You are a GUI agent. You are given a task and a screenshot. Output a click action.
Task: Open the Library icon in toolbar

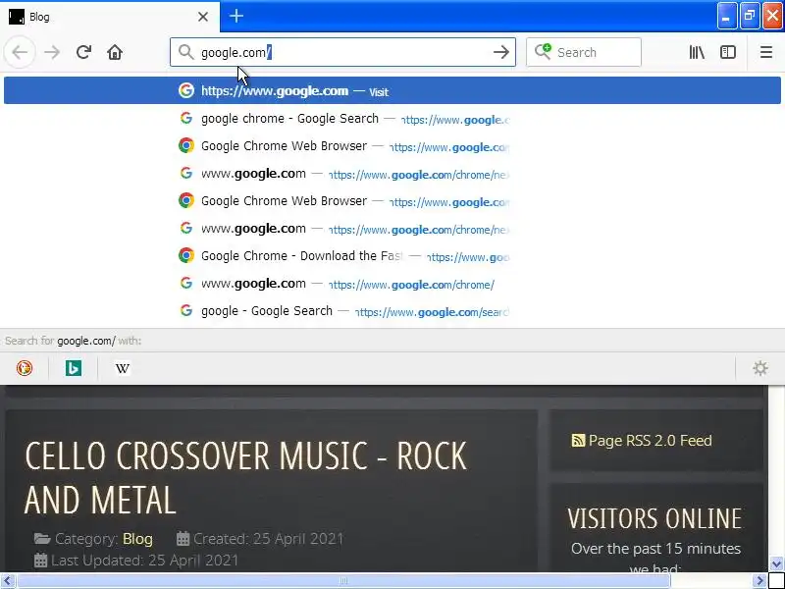pos(697,52)
